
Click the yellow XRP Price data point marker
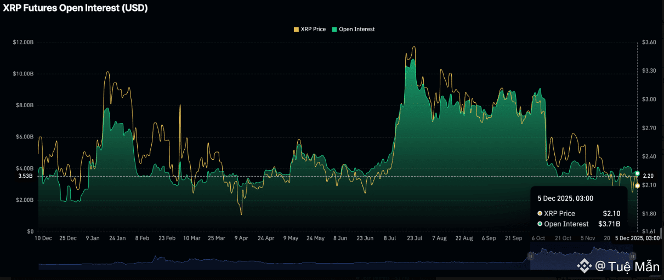(637, 186)
